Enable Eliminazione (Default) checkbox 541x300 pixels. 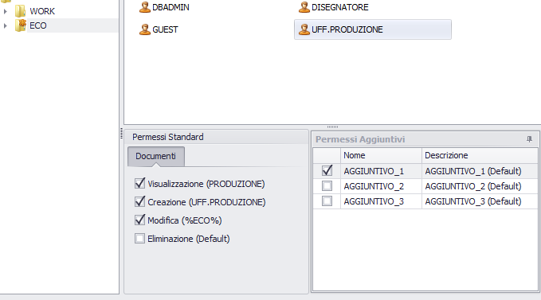[x=139, y=239]
